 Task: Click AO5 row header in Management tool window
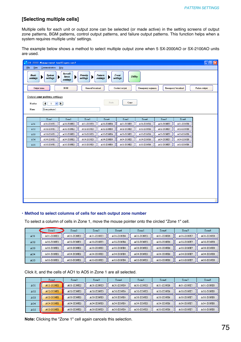33,145
